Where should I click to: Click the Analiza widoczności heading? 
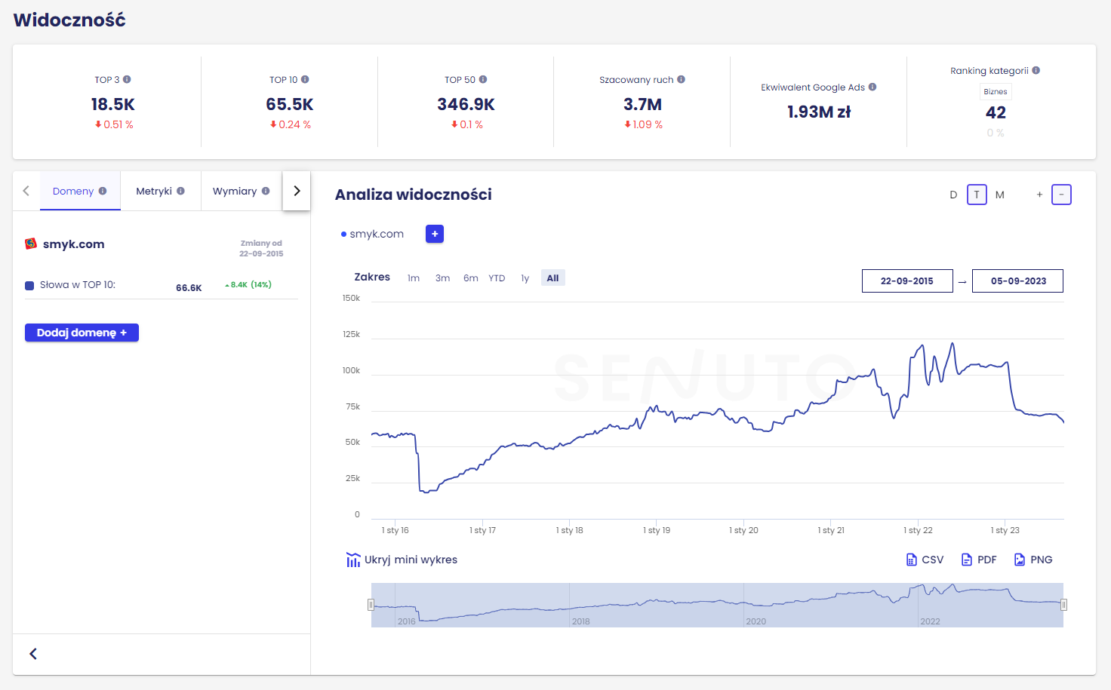(x=414, y=195)
